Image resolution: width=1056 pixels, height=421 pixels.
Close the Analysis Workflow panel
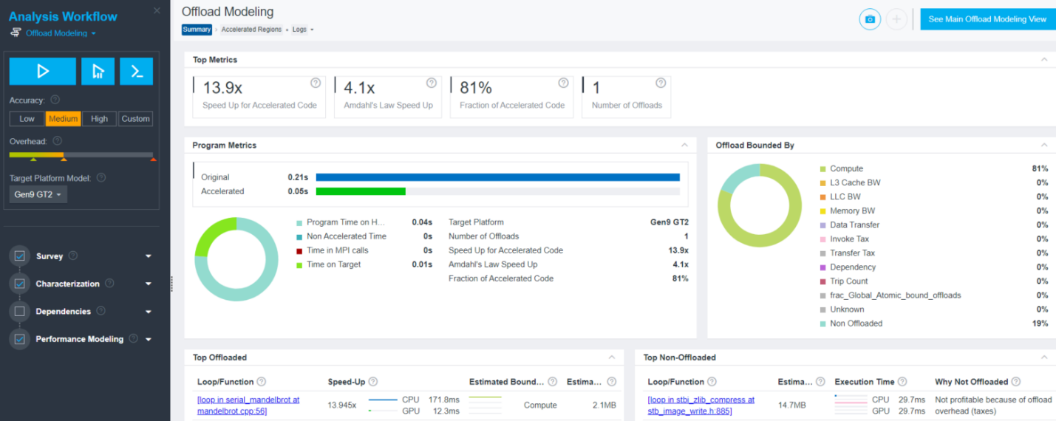click(157, 10)
